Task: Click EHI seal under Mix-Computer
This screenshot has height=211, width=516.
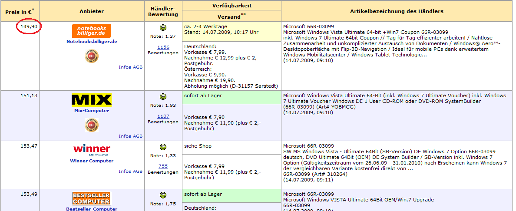Action: tap(92, 125)
